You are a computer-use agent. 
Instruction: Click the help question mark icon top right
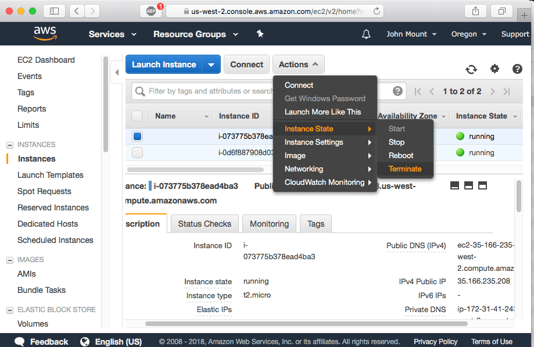coord(517,69)
